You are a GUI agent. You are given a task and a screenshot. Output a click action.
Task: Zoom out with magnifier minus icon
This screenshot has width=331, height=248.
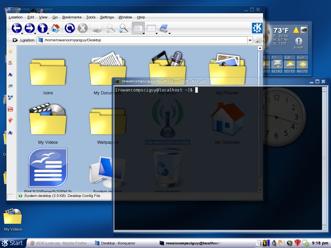[x=124, y=28]
